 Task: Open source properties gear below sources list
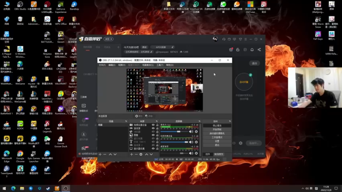coord(141,154)
